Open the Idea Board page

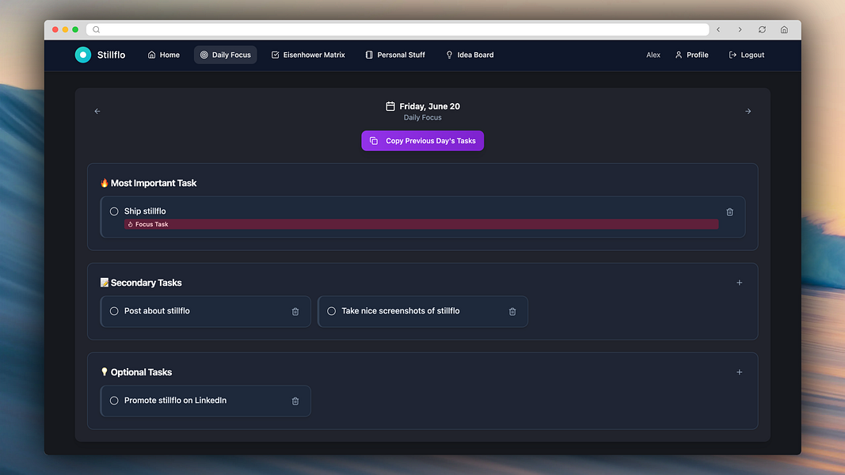tap(470, 55)
